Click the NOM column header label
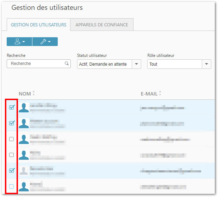This screenshot has width=218, height=197. [25, 94]
